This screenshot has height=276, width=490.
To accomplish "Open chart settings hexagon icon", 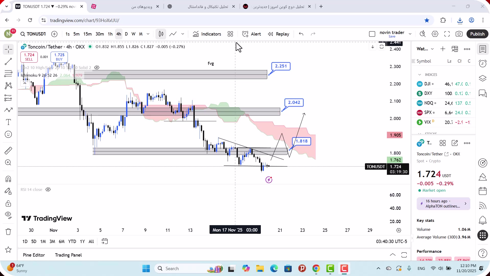I will pyautogui.click(x=435, y=34).
